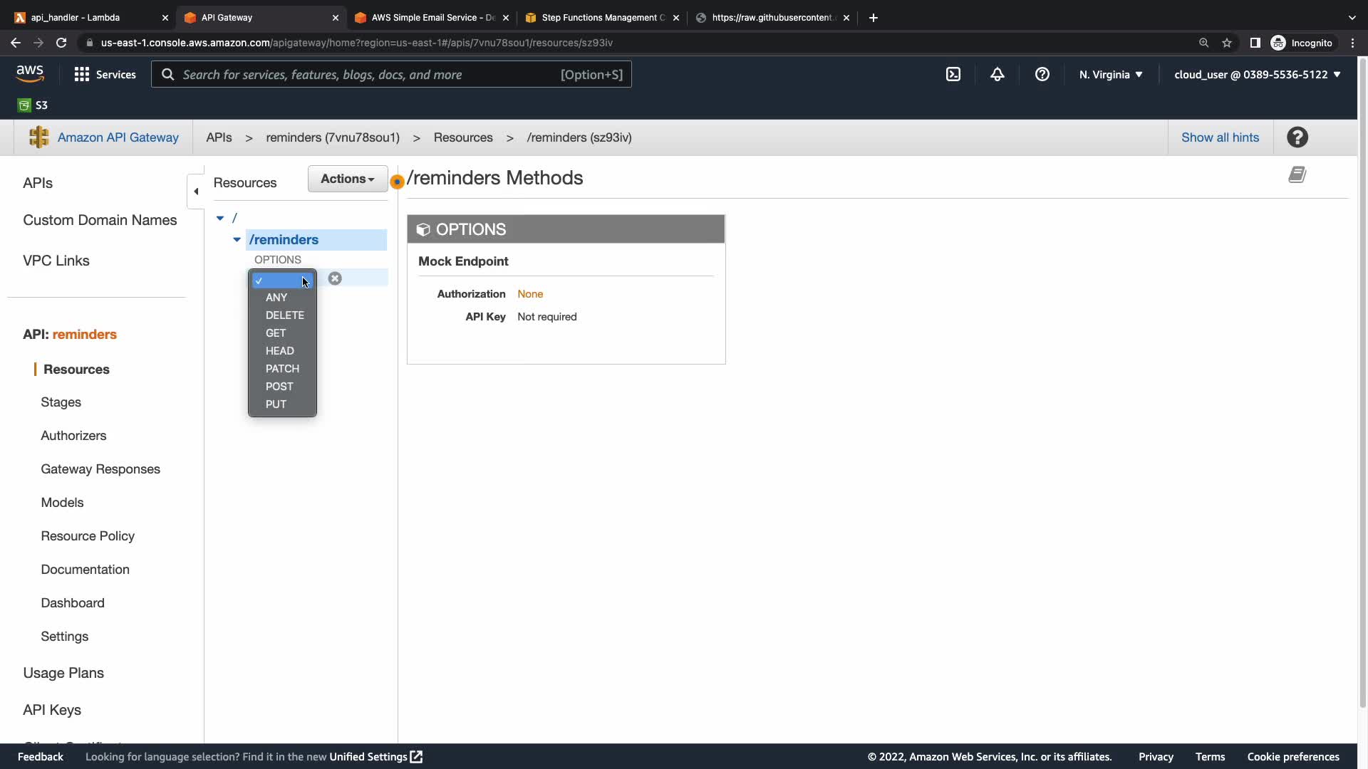Open the notifications bell
The height and width of the screenshot is (769, 1368).
(997, 75)
